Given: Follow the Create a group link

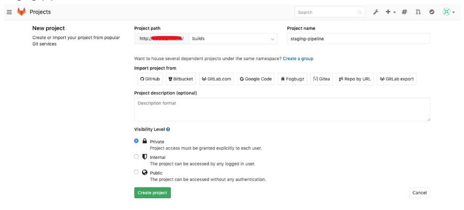Looking at the screenshot, I should [x=298, y=59].
